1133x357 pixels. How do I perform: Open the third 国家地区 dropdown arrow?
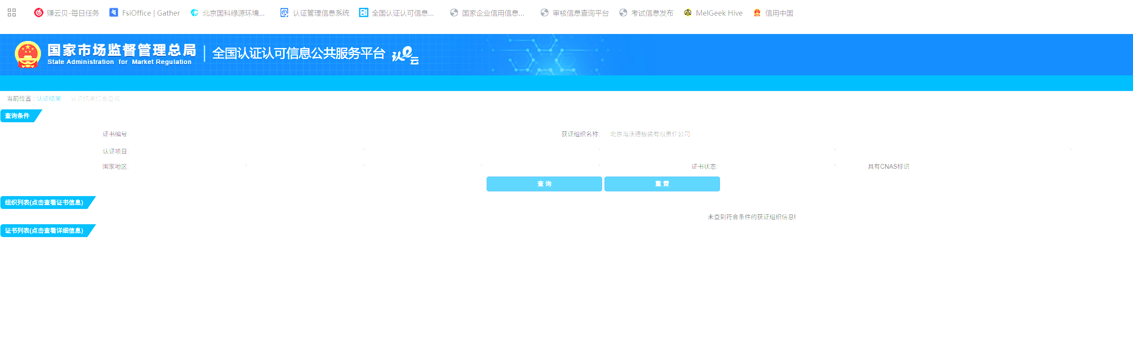tap(482, 165)
